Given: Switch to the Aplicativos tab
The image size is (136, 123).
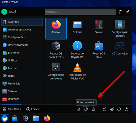Looking at the screenshot, I should 12,109.
